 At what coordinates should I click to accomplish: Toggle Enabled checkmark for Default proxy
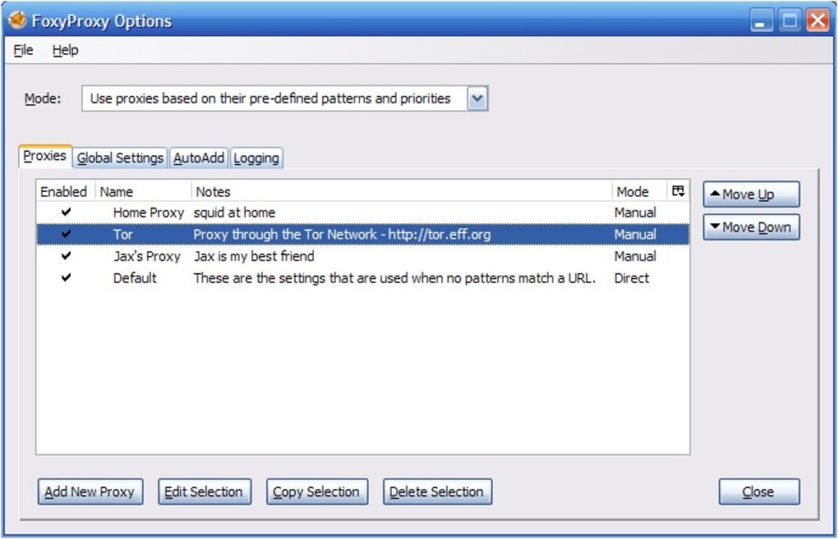click(66, 277)
